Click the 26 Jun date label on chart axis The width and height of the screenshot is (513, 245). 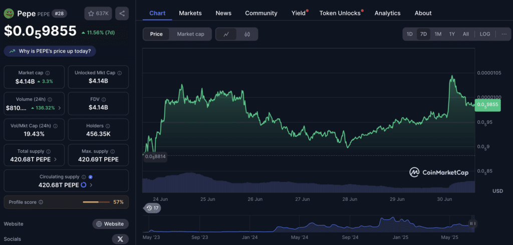click(255, 199)
